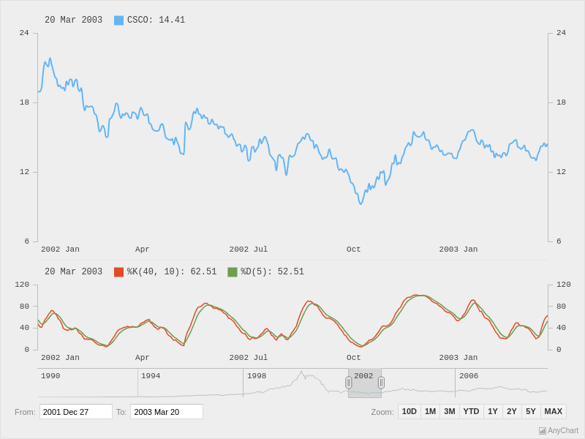The image size is (585, 439).
Task: Click 2006 label in scroller timeline
Action: click(x=469, y=376)
